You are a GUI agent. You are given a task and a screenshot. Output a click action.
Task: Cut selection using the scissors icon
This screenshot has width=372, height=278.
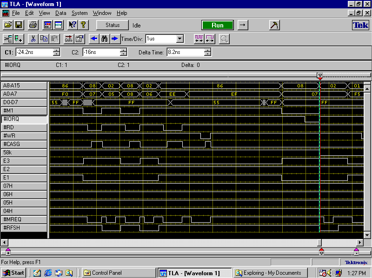click(33, 39)
